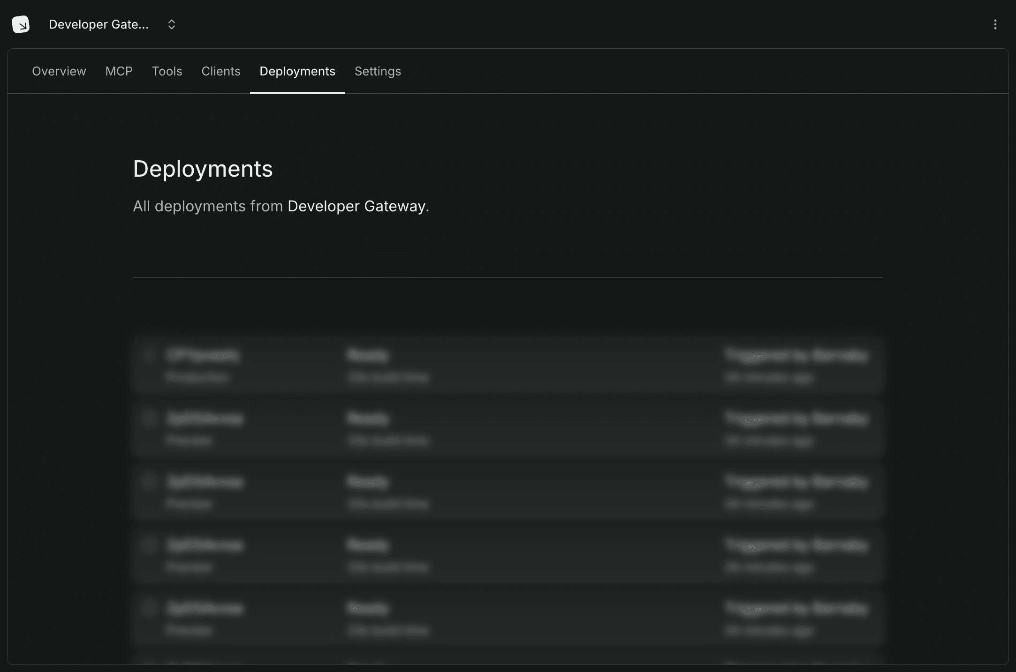Open the fifth deployment row
The image size is (1016, 672).
[x=508, y=619]
